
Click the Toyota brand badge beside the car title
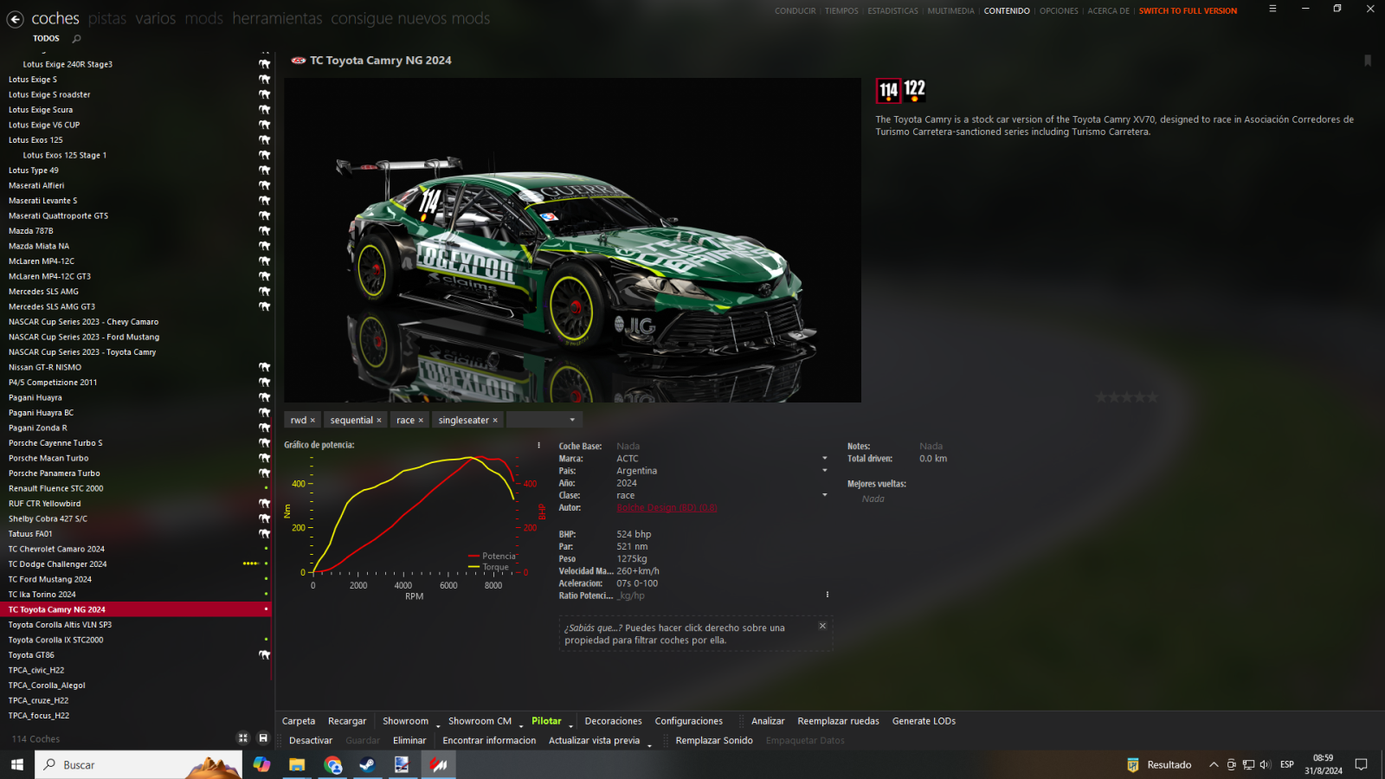299,61
